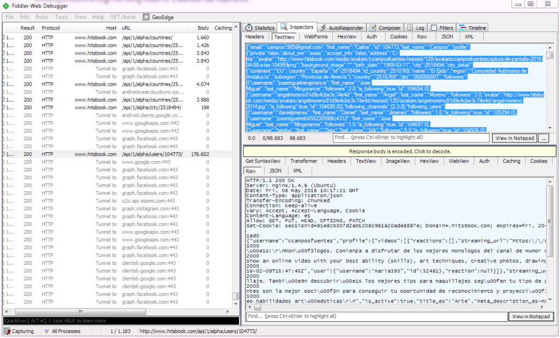Select the o2o.api.xiaomi.com:443 tunnel row
This screenshot has height=338, width=560.
(x=118, y=201)
